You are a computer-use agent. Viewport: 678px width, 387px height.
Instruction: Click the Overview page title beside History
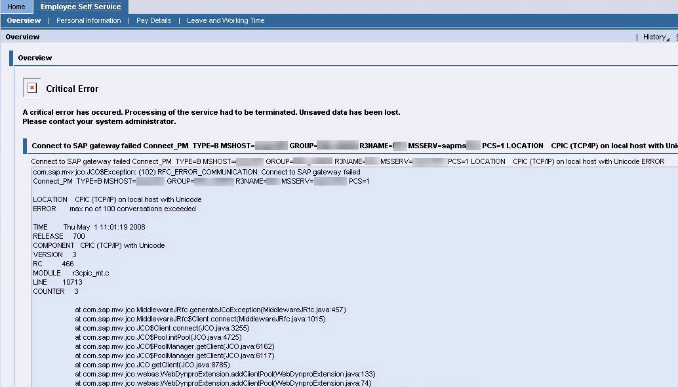(22, 37)
